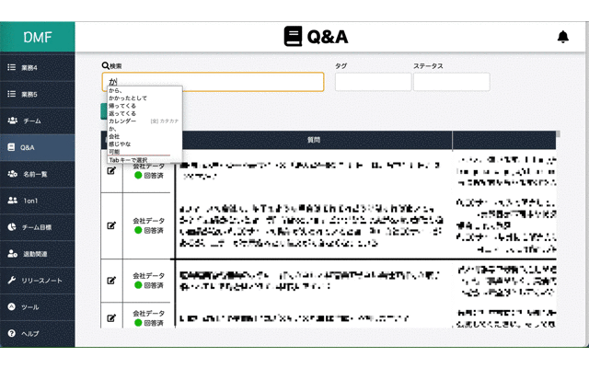Open リリースノート via the wrench icon
Image resolution: width=589 pixels, height=368 pixels.
click(x=12, y=280)
